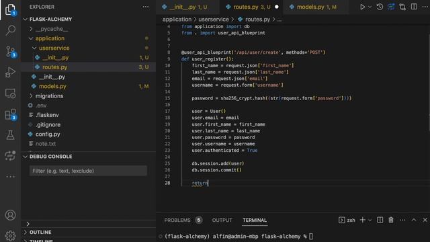The height and width of the screenshot is (242, 430).
Task: Open terminal launch profile dropdown
Action: coord(370,220)
